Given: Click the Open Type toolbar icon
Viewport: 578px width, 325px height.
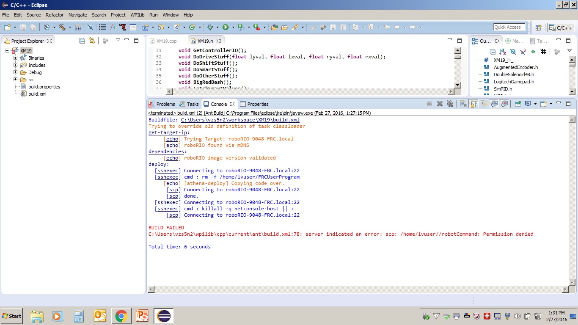Looking at the screenshot, I should [274, 27].
